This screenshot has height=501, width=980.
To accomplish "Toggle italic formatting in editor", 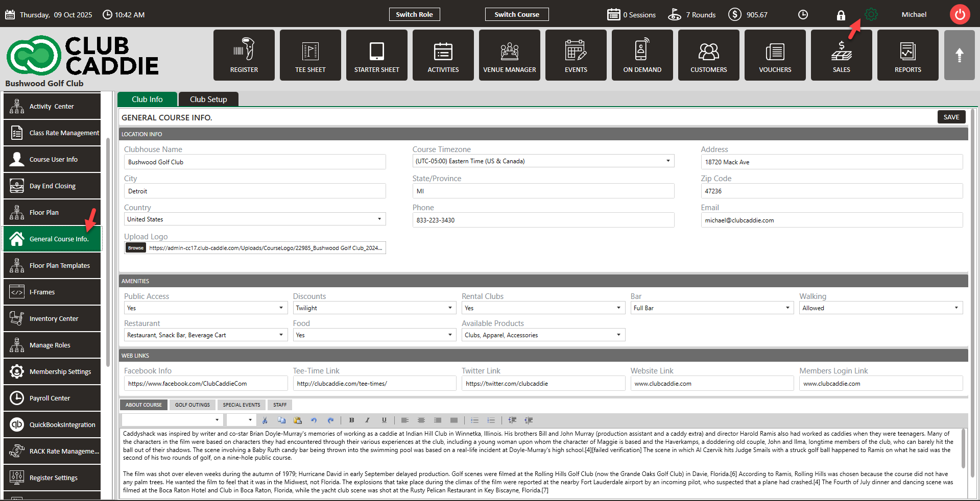I will click(x=367, y=420).
